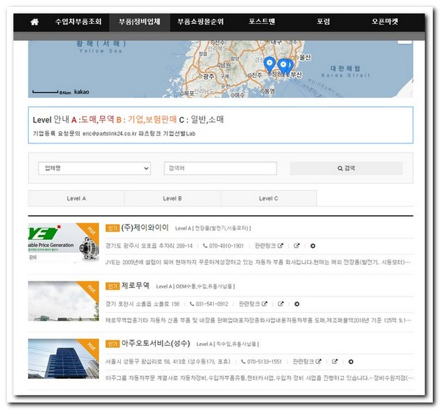Open external link icon for 제이와이이
Image resolution: width=441 pixels, height=410 pixels.
click(x=296, y=246)
